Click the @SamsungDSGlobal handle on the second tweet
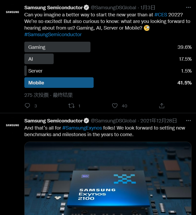Image resolution: width=196 pixels, height=215 pixels. 113,121
